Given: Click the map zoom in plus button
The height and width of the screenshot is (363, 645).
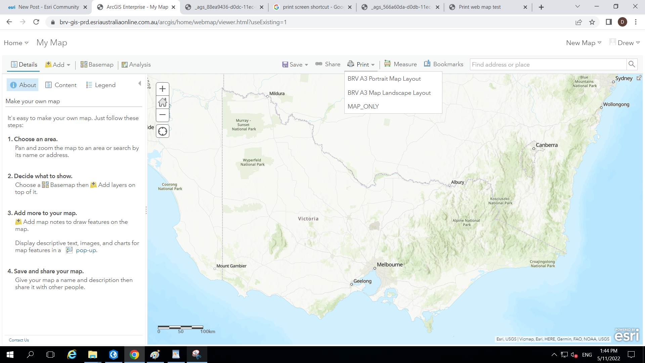Looking at the screenshot, I should click(163, 89).
